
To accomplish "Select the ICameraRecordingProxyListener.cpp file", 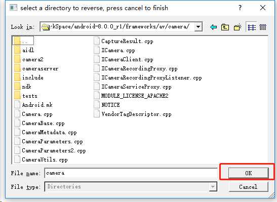I will click(148, 77).
